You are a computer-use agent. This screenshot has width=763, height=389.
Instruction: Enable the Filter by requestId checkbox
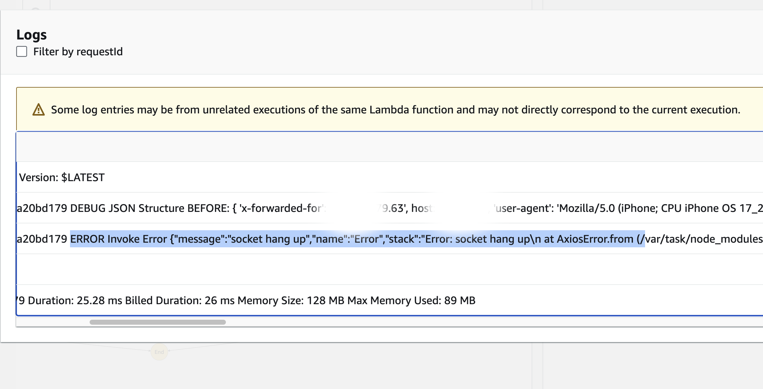[22, 52]
